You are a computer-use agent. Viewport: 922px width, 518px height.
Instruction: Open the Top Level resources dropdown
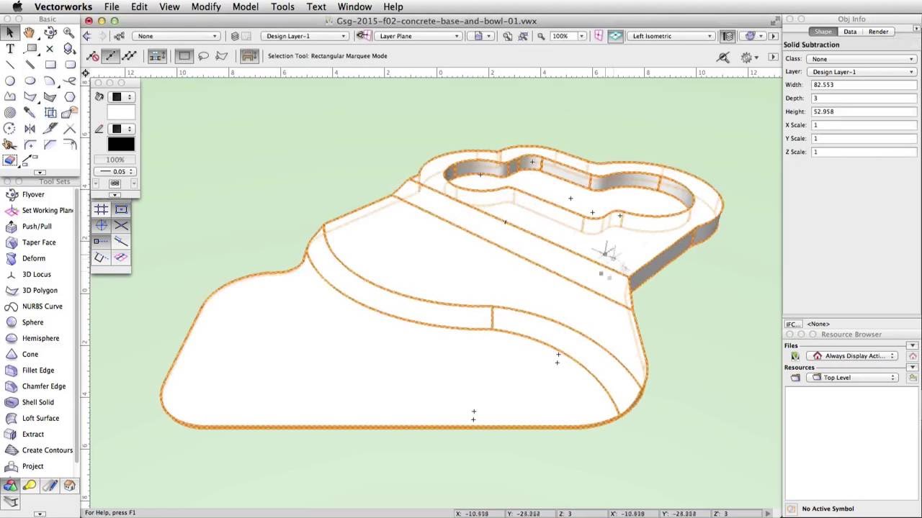click(x=852, y=378)
